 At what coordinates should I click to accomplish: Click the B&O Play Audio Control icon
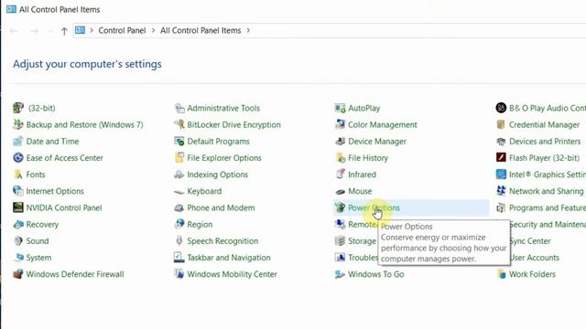[501, 108]
